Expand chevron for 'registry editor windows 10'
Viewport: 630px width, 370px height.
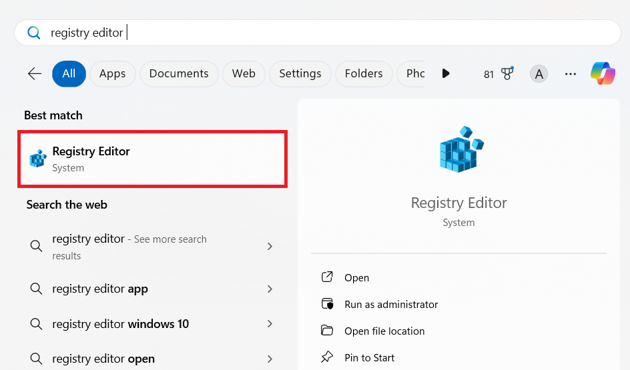(270, 324)
